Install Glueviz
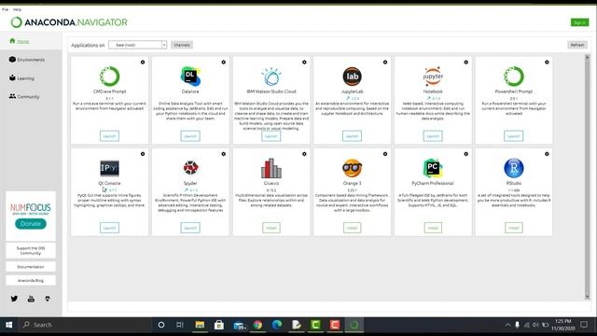 pos(271,228)
